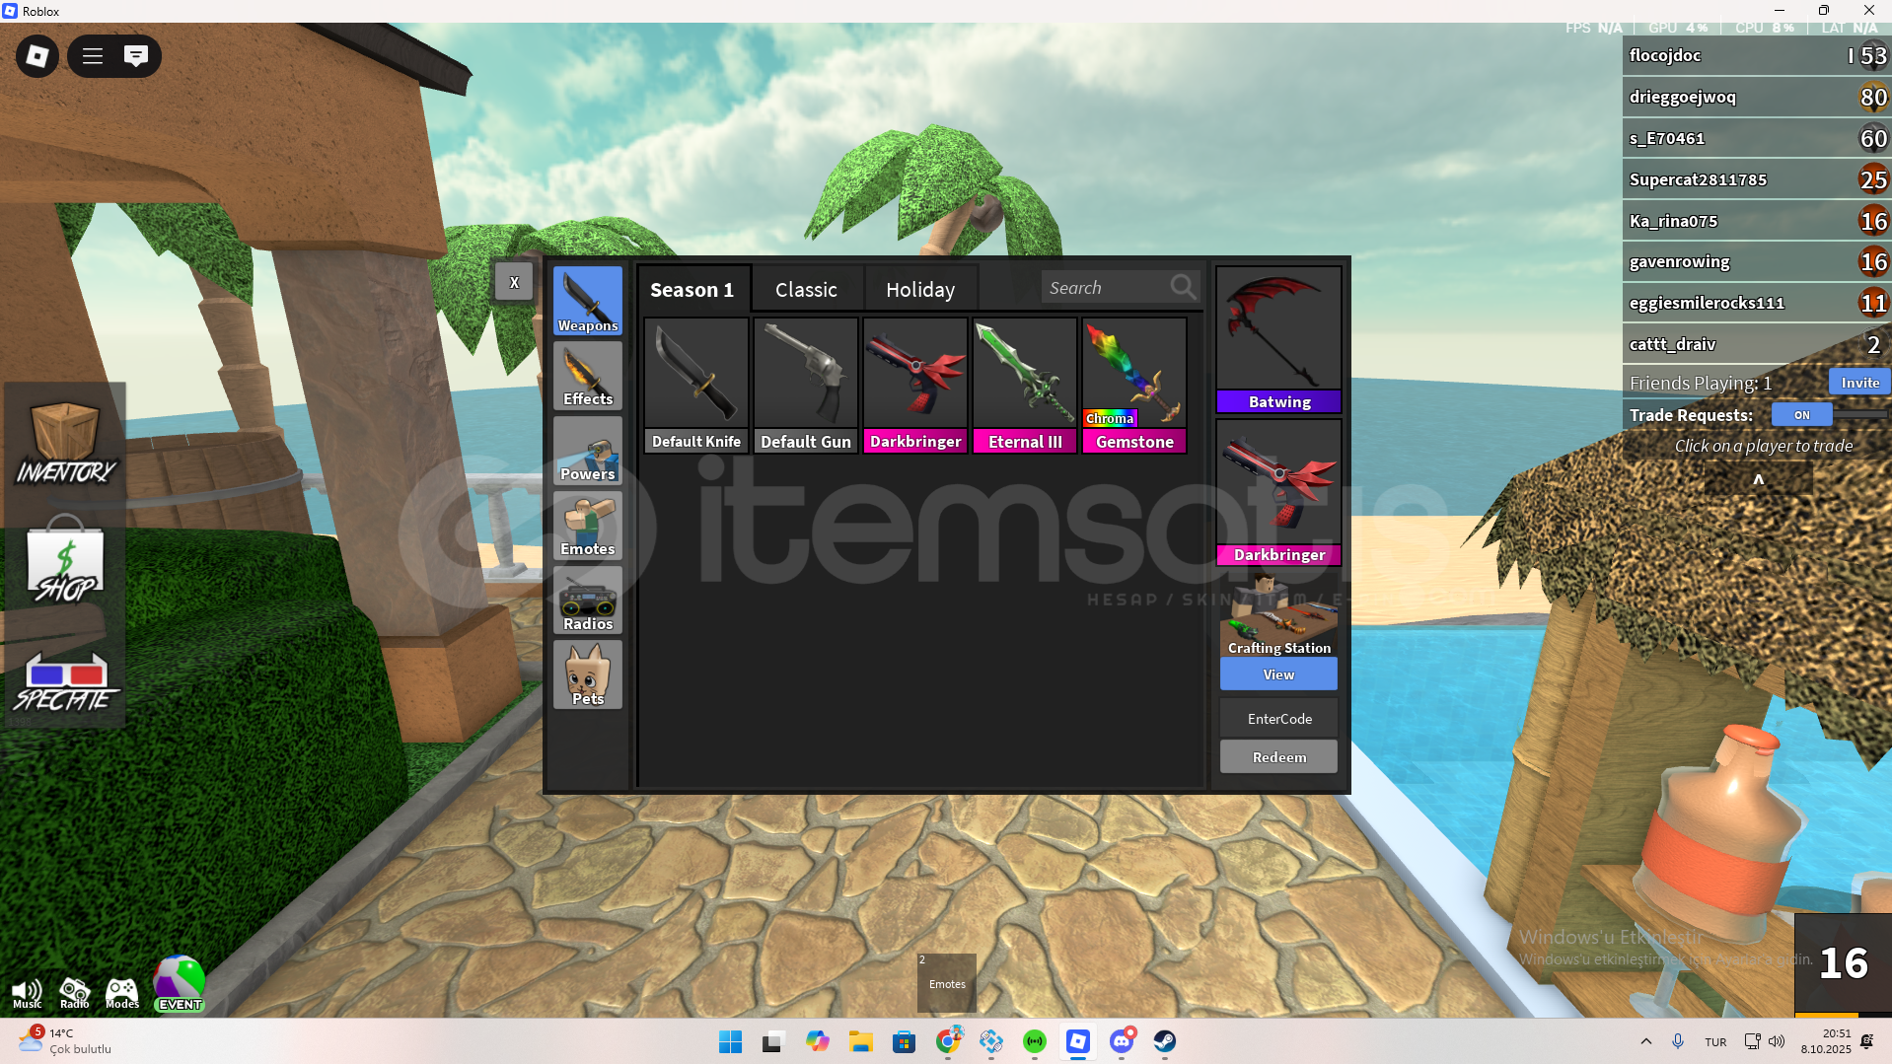Open the Event beach ball icon
Screen dimensions: 1892x1064
click(180, 983)
